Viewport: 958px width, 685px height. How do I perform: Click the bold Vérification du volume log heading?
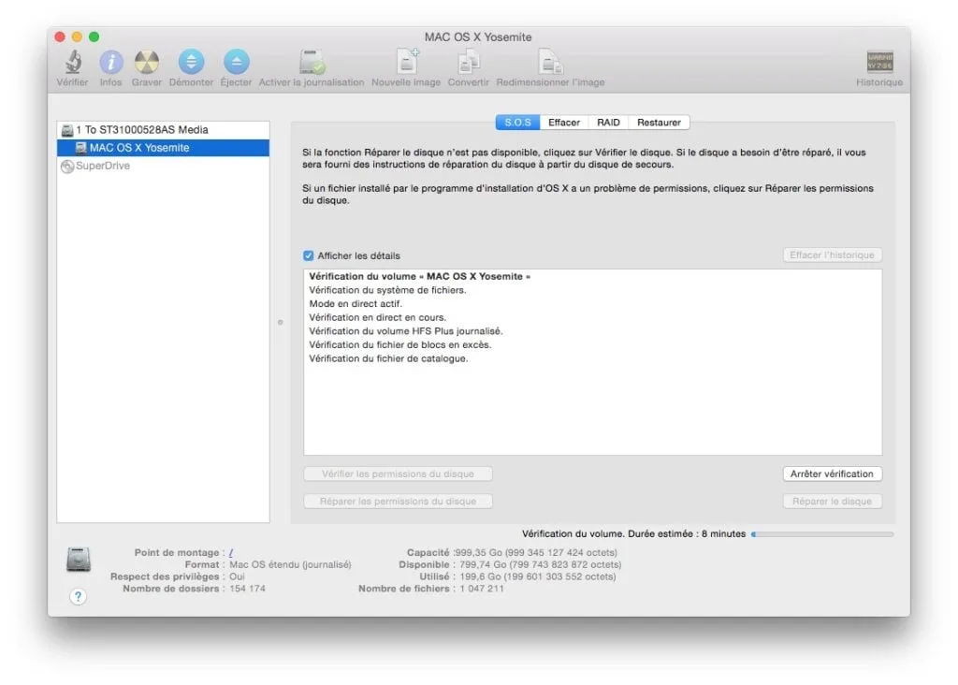click(x=420, y=276)
